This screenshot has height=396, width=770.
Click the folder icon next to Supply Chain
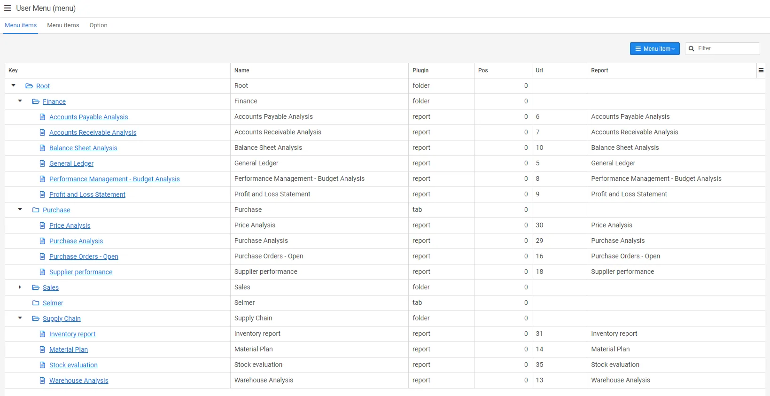(36, 318)
